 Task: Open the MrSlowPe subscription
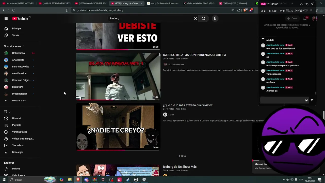(18, 87)
